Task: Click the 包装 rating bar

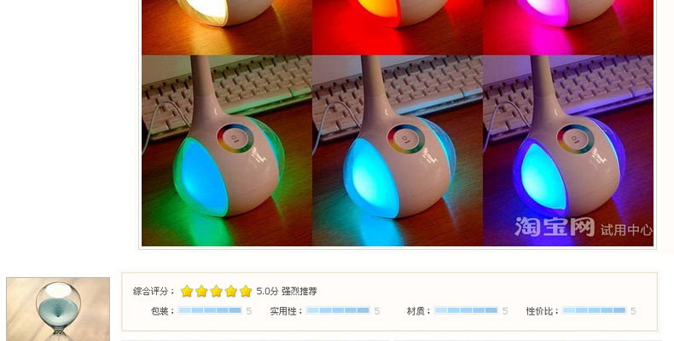Action: 210,310
